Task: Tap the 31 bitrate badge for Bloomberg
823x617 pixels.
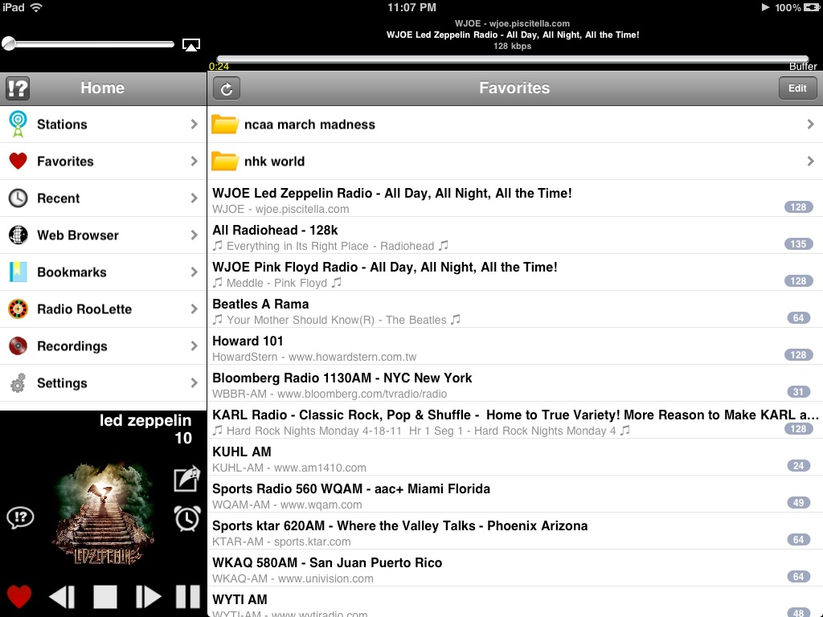Action: click(798, 392)
